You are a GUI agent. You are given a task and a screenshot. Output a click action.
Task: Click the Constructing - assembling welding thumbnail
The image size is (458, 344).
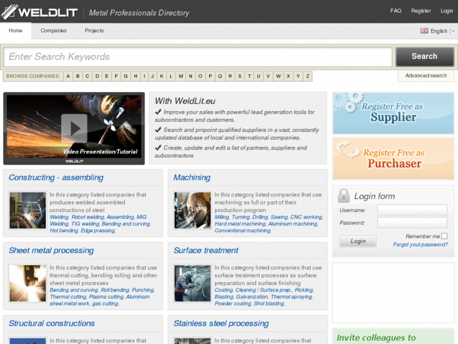click(x=28, y=210)
